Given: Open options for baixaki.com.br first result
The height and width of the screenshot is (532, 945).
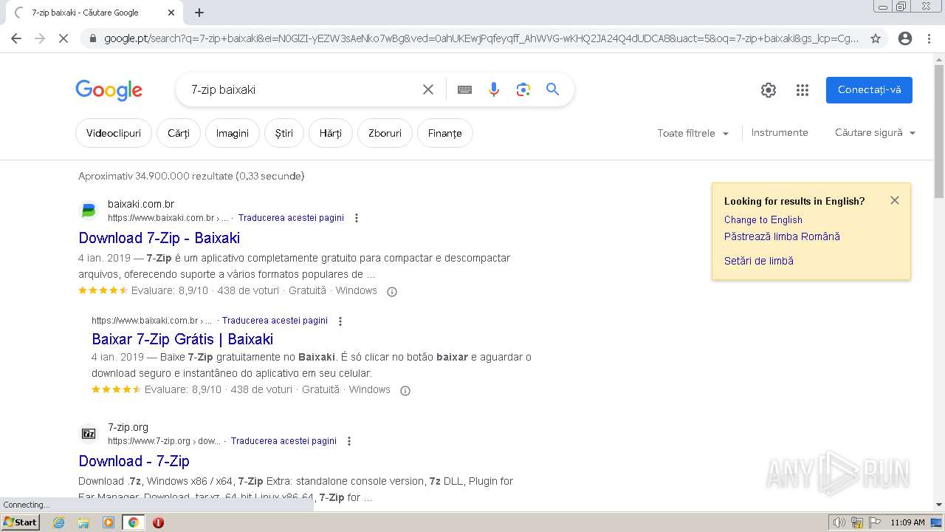Looking at the screenshot, I should (x=357, y=218).
